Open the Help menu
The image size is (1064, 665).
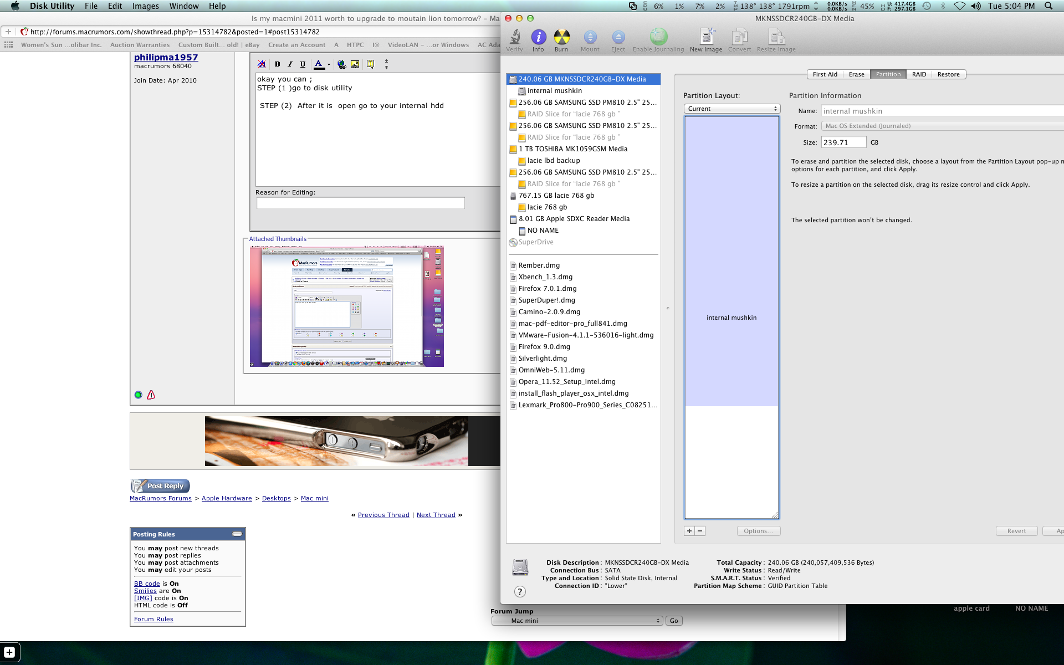[x=217, y=6]
